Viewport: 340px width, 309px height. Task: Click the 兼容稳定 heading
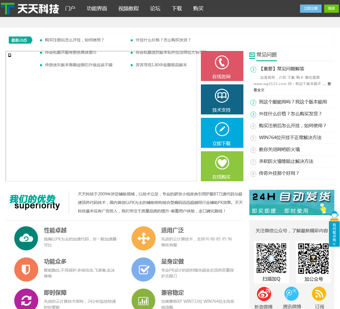pyautogui.click(x=173, y=293)
